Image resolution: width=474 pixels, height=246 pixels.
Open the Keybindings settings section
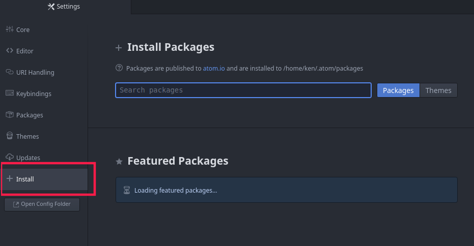coord(34,94)
